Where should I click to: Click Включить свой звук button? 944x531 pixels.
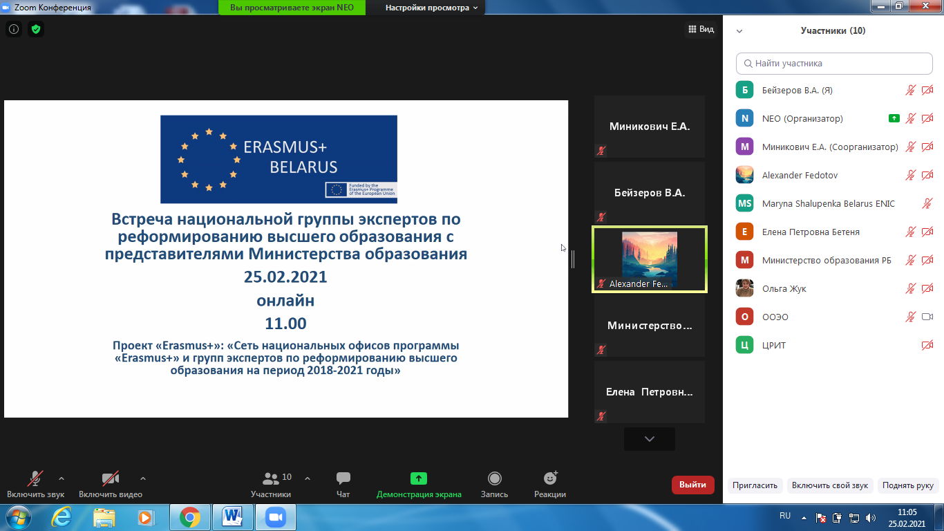point(830,485)
